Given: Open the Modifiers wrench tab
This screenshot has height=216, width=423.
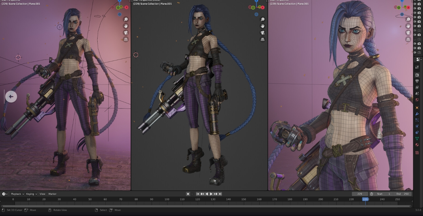Looking at the screenshot, I should click(417, 114).
